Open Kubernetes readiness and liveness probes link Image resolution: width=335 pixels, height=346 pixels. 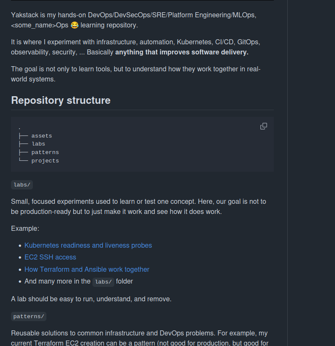(x=88, y=246)
